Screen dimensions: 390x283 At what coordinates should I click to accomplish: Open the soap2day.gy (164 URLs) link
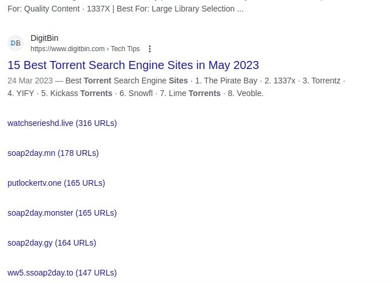[x=52, y=243]
